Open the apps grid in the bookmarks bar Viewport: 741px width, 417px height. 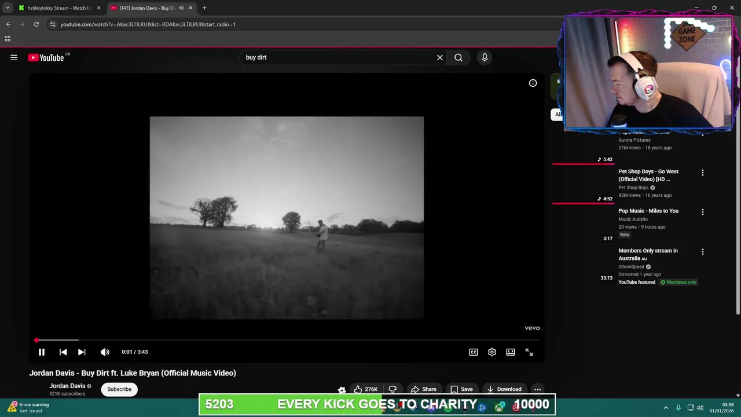8,39
